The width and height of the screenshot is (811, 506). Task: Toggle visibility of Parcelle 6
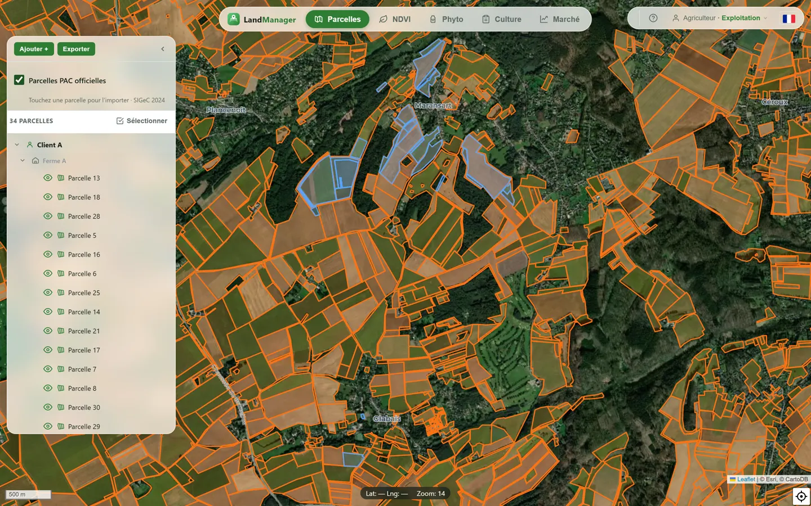48,273
